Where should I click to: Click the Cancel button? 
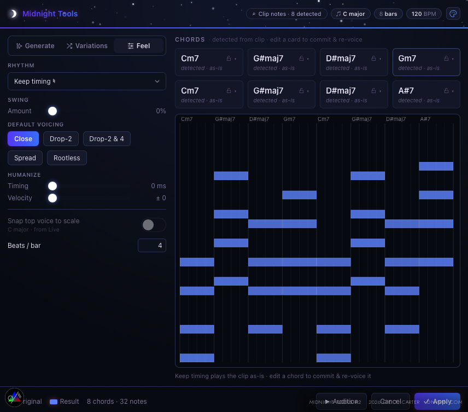tap(390, 401)
